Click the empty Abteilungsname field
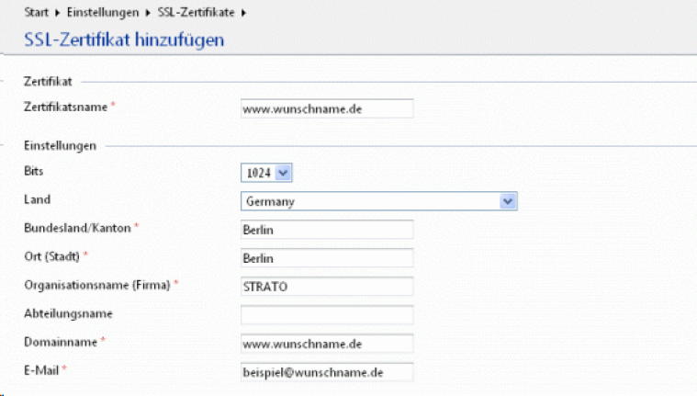This screenshot has height=396, width=697. 327,315
